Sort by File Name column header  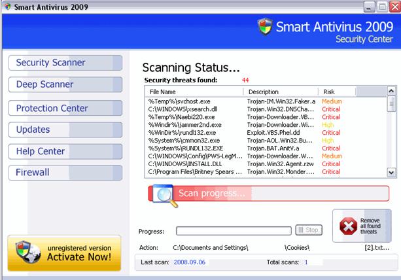[x=194, y=92]
